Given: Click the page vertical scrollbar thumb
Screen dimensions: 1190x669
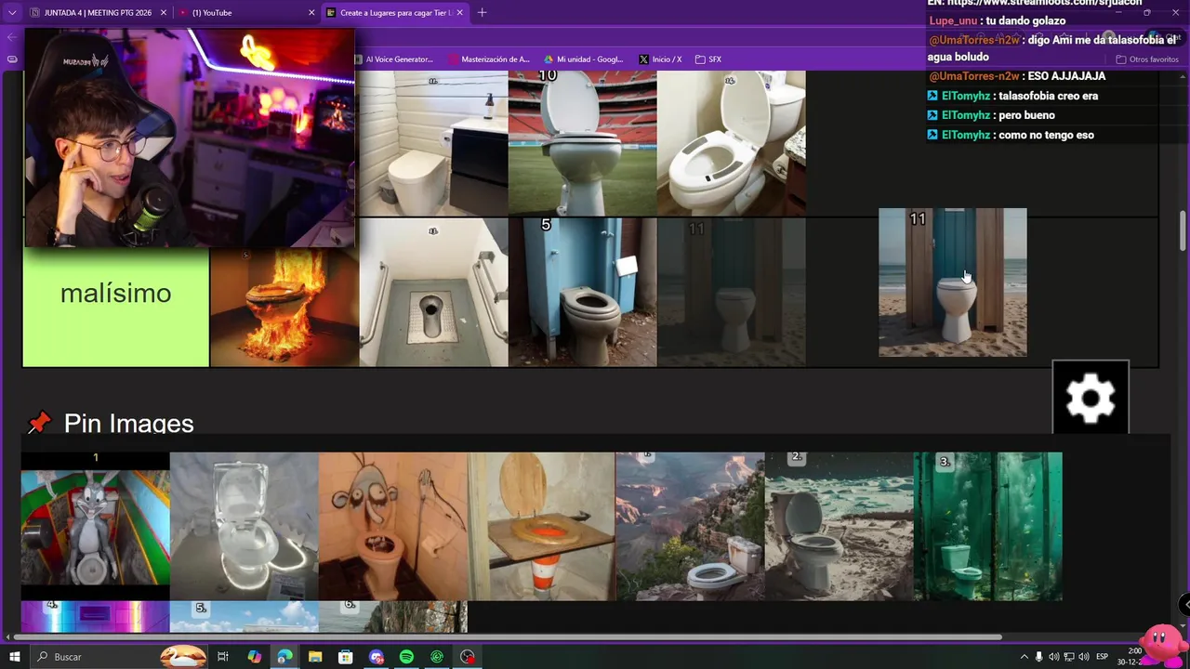Looking at the screenshot, I should [1183, 230].
